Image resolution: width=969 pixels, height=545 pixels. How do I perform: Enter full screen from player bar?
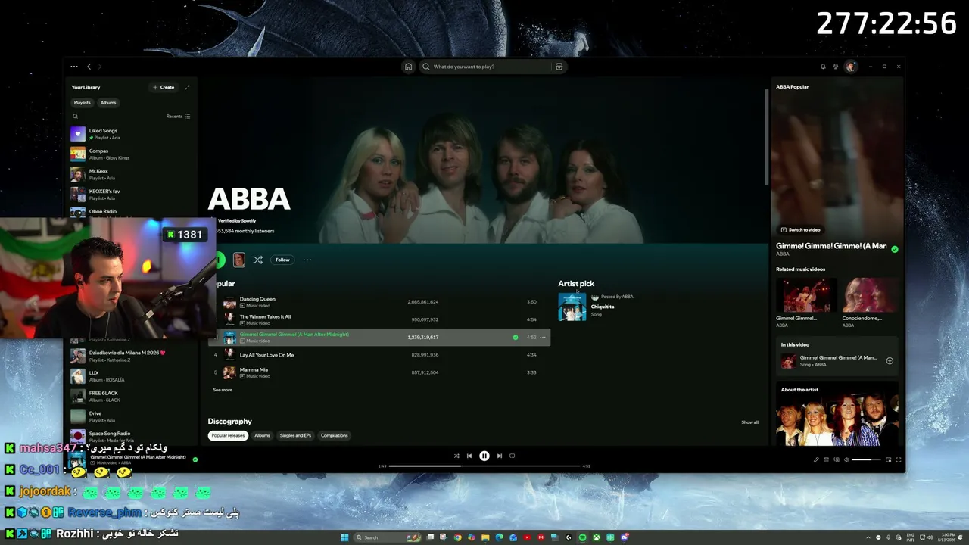tap(899, 459)
